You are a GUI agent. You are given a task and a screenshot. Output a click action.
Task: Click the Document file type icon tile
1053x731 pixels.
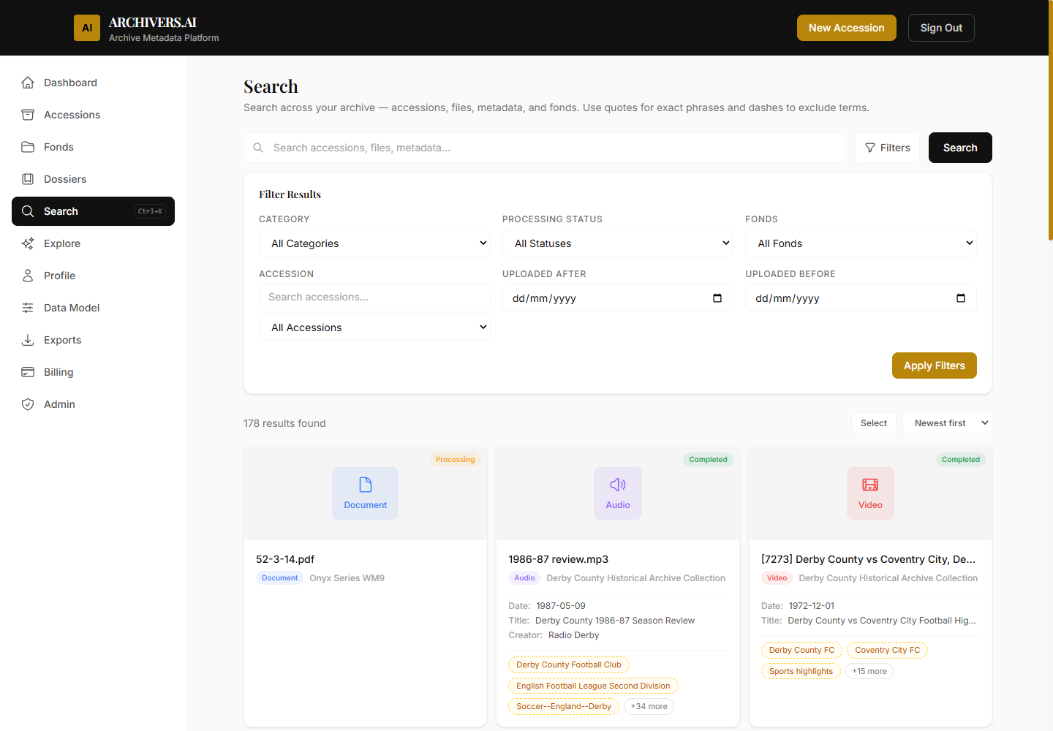[x=365, y=493]
